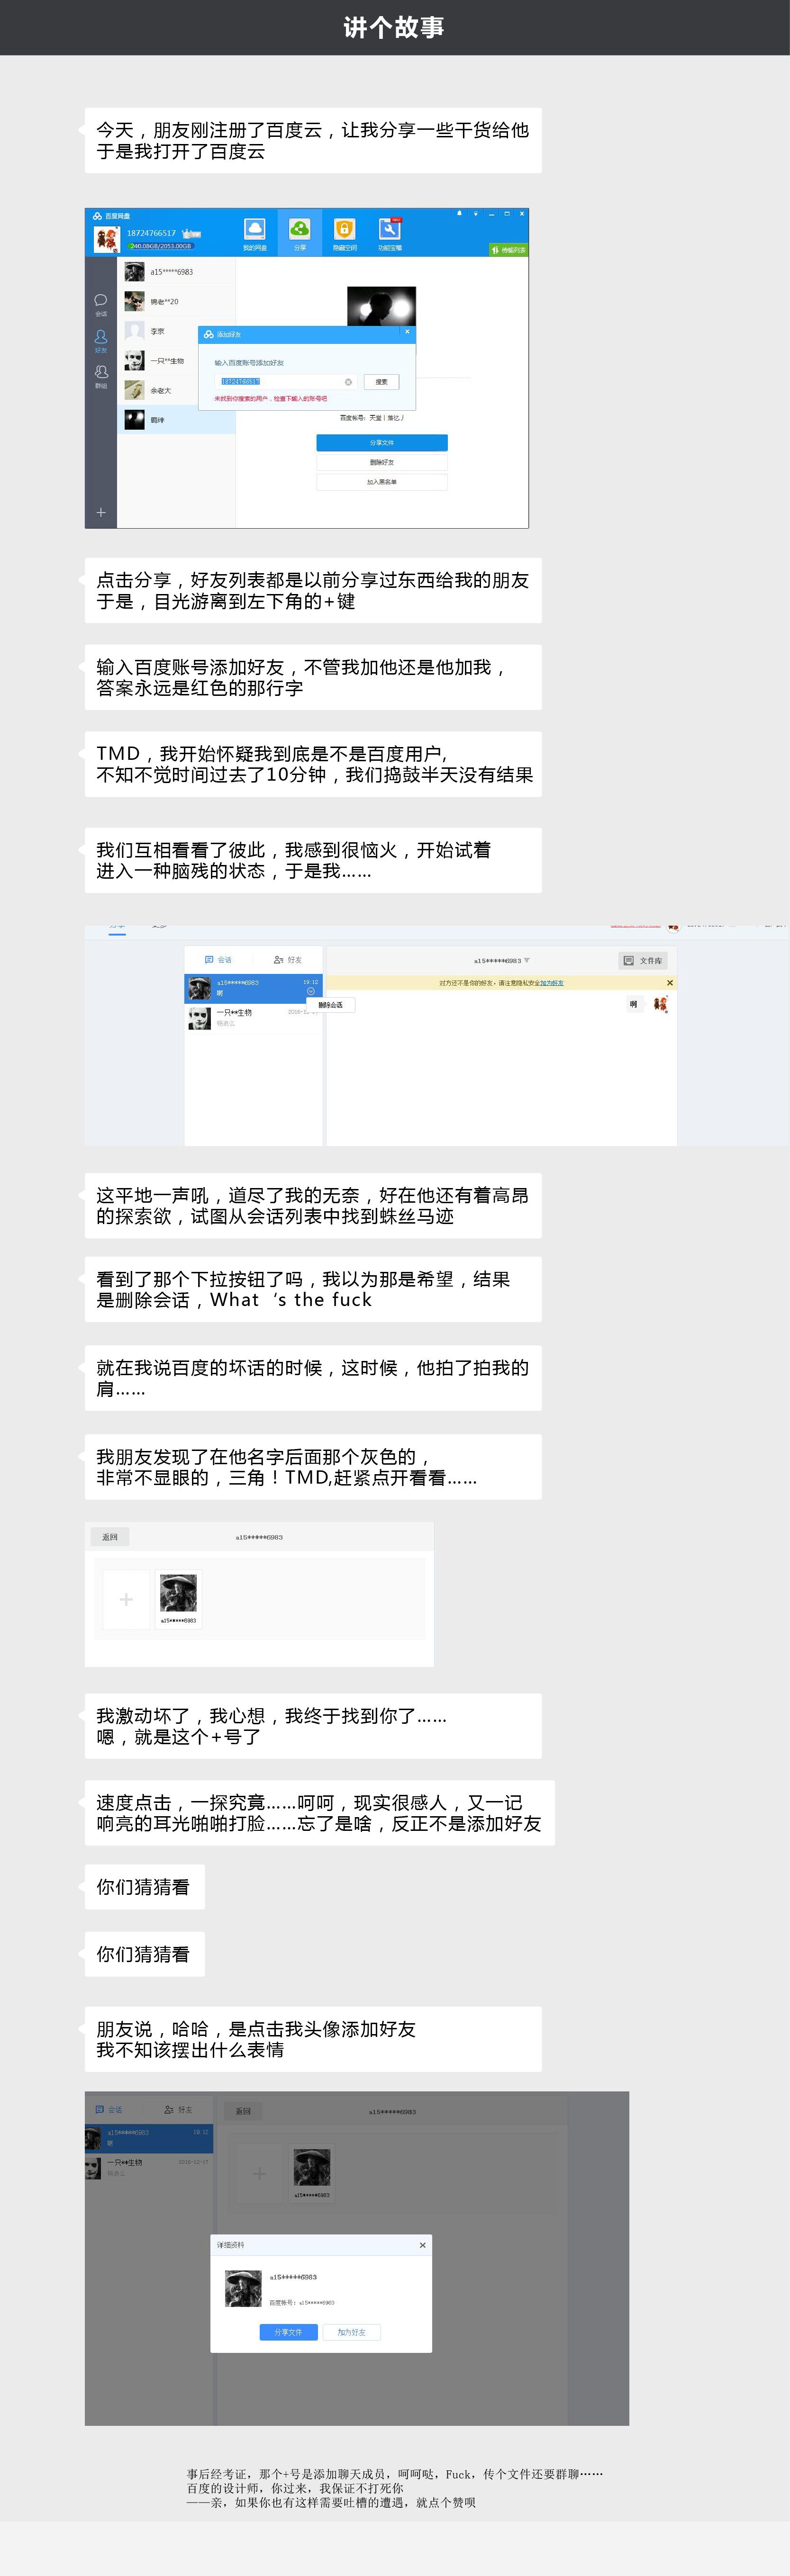Viewport: 790px width, 2576px height.
Task: Click the plus icon at the dark sidebar bottom
Action: (x=101, y=512)
